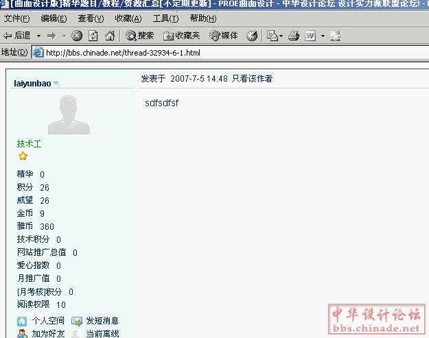429x338 pixels.
Task: Click the 个人空间 link
Action: point(48,320)
